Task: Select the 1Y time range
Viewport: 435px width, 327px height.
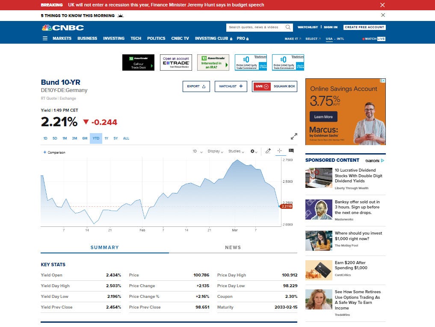Action: point(106,138)
